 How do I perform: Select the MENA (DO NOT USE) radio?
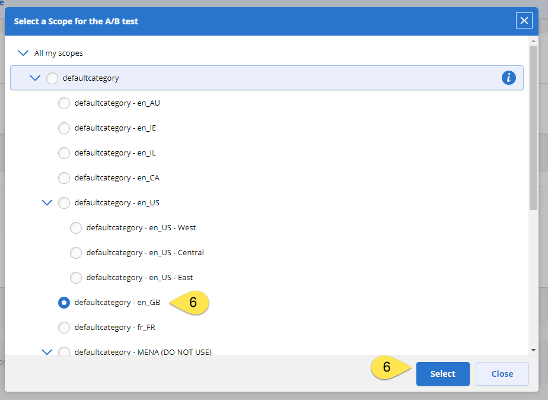[x=64, y=351]
